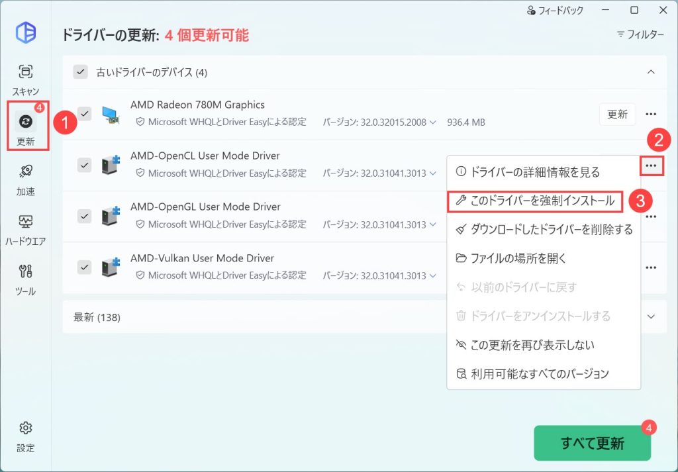Click the AMD-OpenGL User Mode Driver name
The width and height of the screenshot is (678, 472).
(205, 207)
